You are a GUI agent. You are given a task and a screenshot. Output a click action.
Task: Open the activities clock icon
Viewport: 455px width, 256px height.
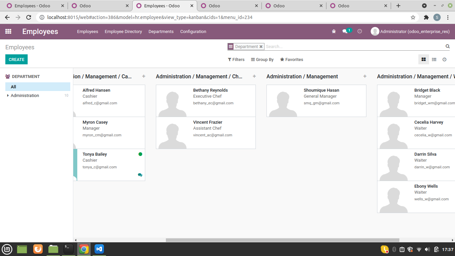pos(359,31)
